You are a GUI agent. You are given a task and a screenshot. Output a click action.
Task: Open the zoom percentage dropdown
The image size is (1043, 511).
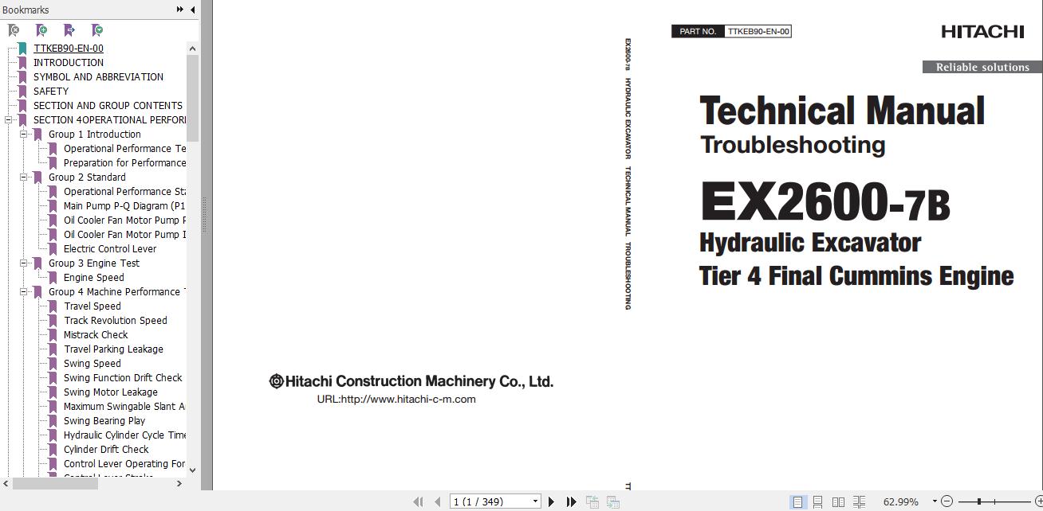pos(934,502)
